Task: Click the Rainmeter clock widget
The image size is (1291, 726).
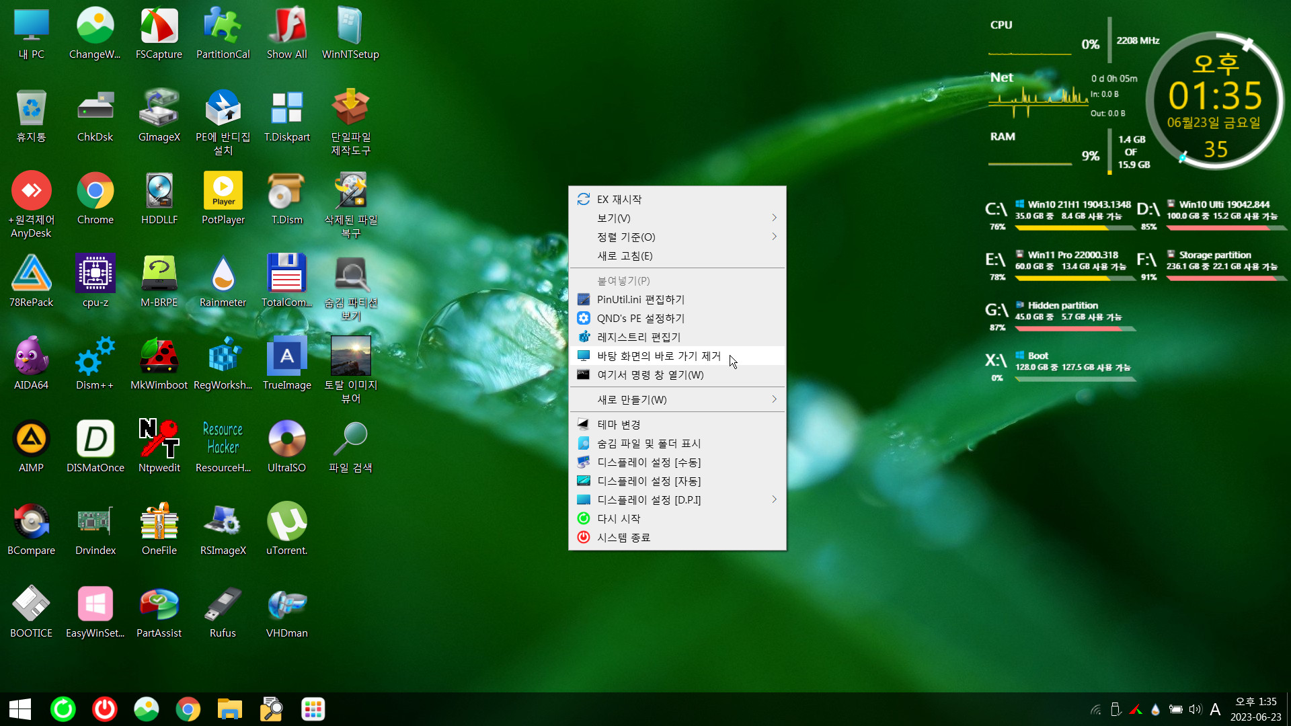Action: 1215,101
